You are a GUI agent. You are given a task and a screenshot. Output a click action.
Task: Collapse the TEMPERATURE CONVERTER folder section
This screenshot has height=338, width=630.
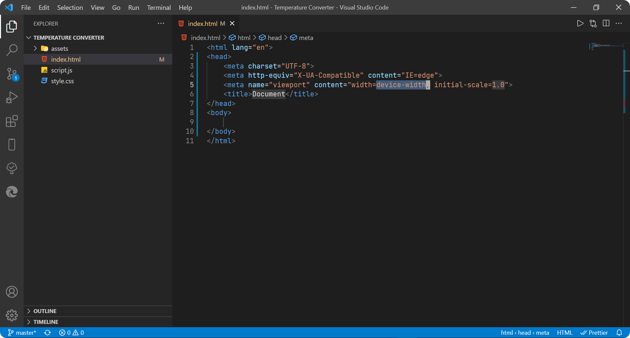69,38
